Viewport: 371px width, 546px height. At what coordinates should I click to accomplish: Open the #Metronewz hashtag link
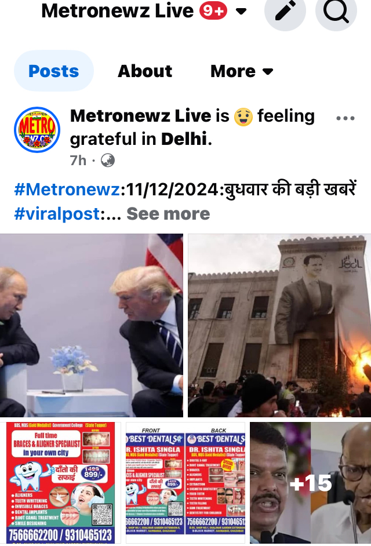67,190
